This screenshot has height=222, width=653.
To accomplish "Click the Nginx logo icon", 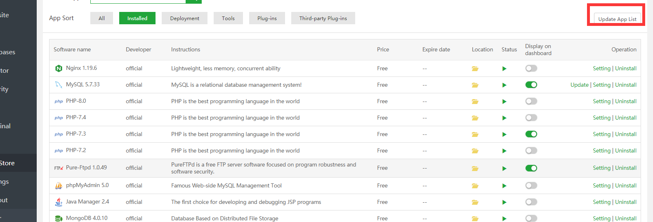I will click(x=59, y=69).
